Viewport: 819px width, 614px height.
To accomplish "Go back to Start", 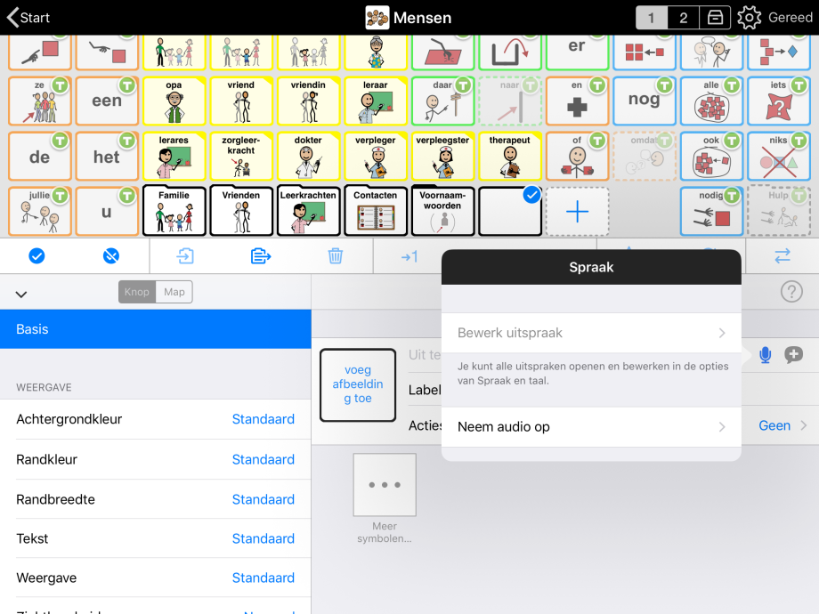I will point(28,17).
